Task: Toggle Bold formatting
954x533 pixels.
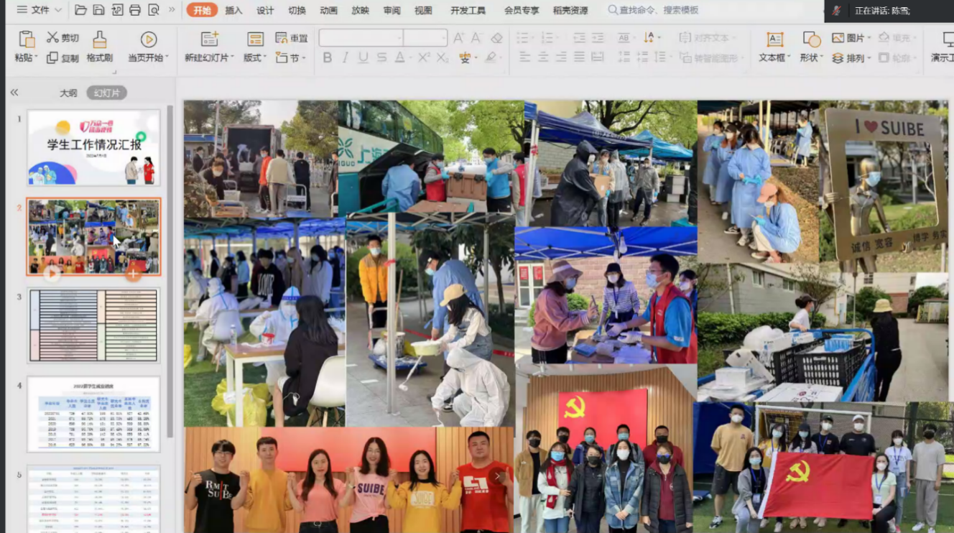Action: [328, 57]
